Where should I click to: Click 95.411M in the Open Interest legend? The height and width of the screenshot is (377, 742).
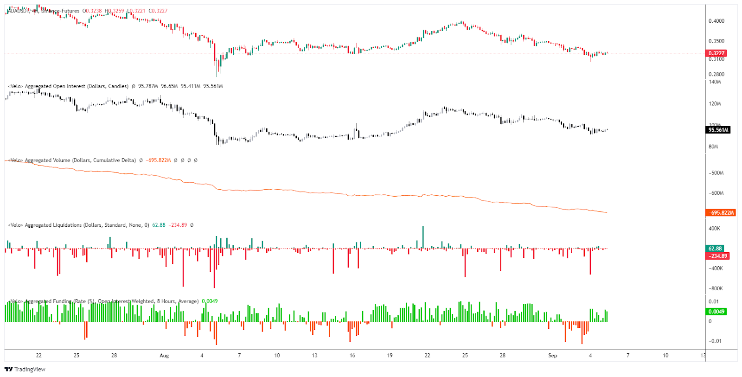191,86
